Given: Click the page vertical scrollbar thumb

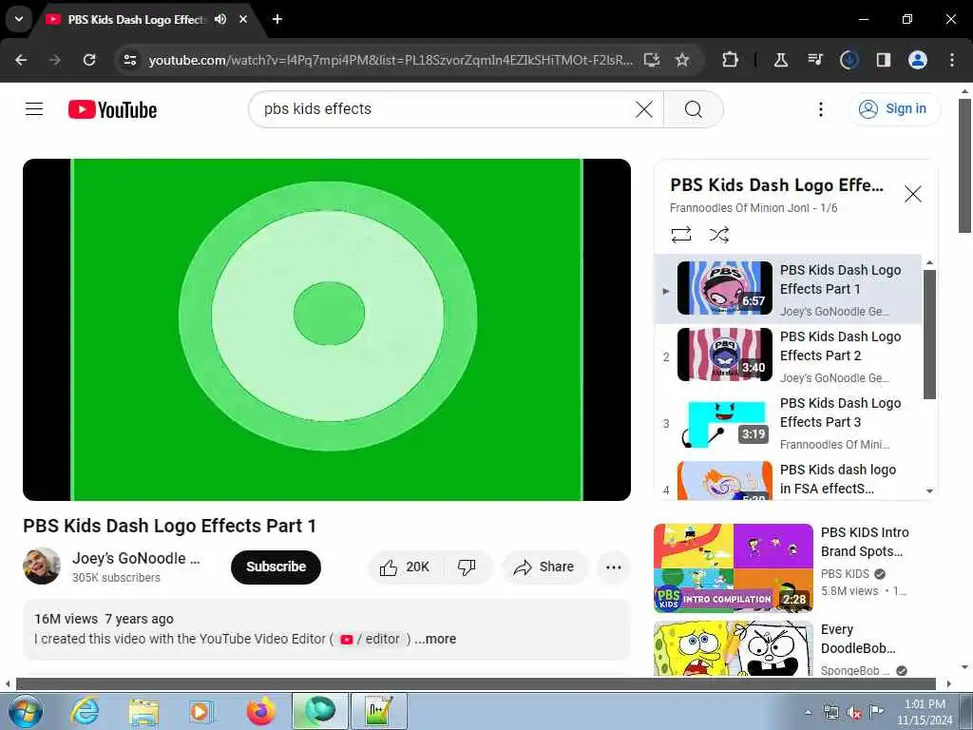Looking at the screenshot, I should point(964,165).
